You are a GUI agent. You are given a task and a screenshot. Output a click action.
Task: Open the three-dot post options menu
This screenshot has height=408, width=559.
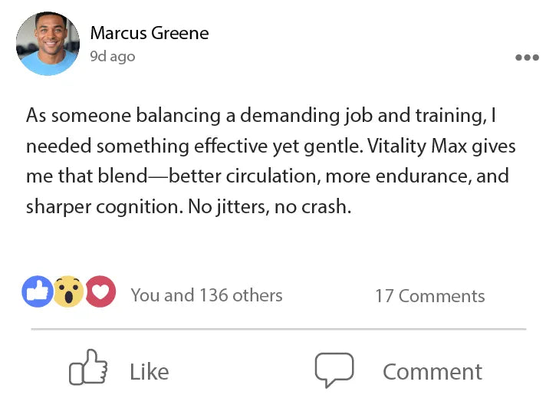click(x=527, y=58)
